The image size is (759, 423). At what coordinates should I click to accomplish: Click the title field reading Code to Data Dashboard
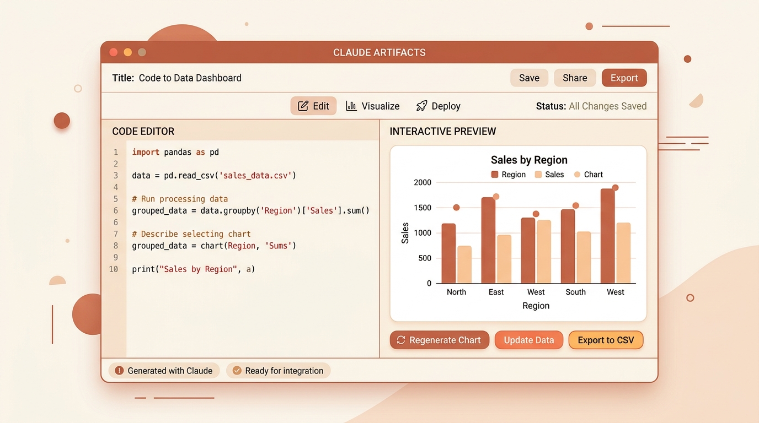click(190, 78)
